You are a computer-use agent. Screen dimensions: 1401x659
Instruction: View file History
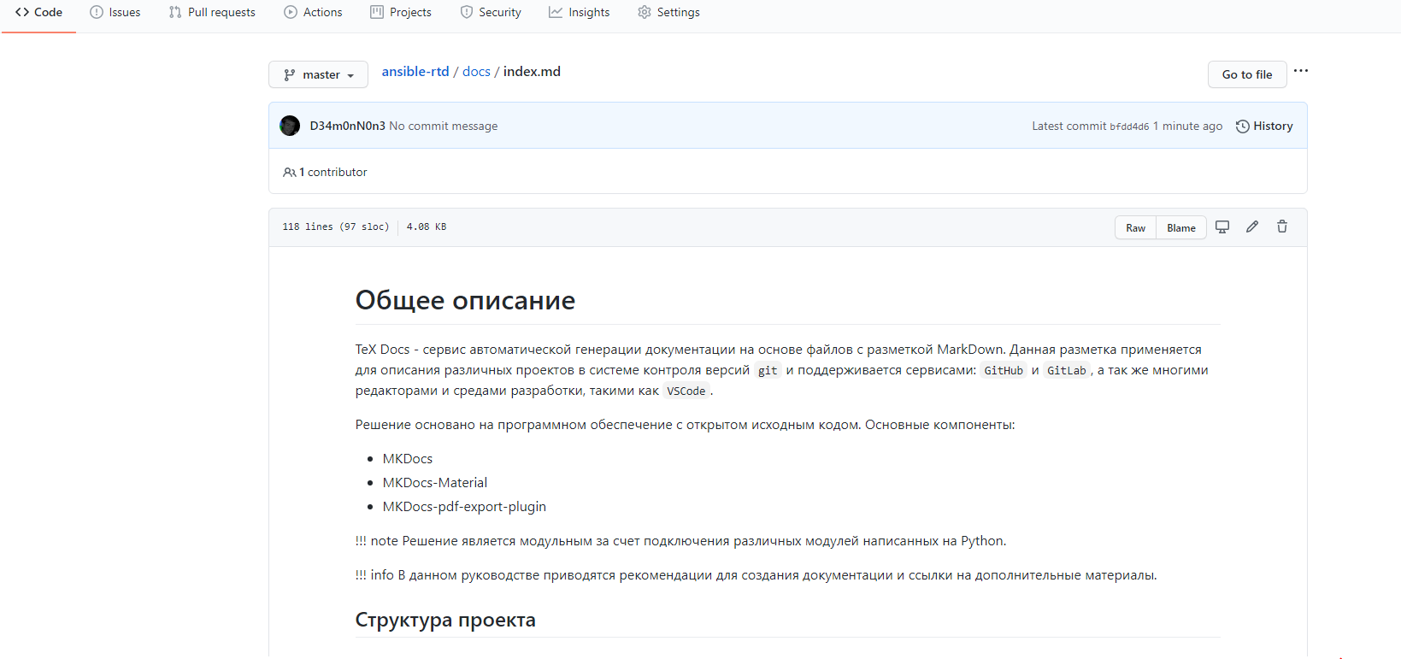(1264, 126)
